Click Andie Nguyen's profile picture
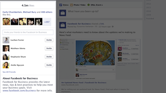The width and height of the screenshot is (166, 93). point(6,65)
